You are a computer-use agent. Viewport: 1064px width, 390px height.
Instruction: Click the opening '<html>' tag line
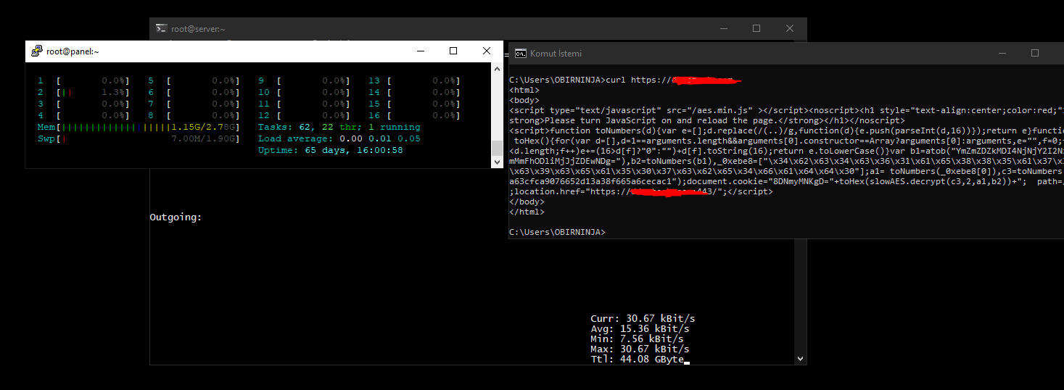click(524, 90)
